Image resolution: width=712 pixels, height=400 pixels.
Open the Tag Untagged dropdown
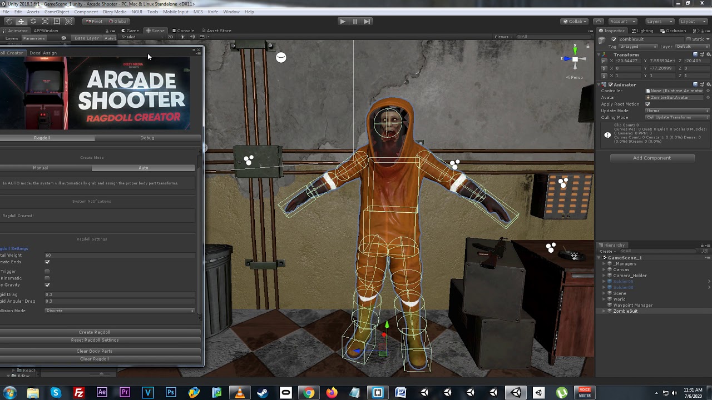pyautogui.click(x=639, y=47)
